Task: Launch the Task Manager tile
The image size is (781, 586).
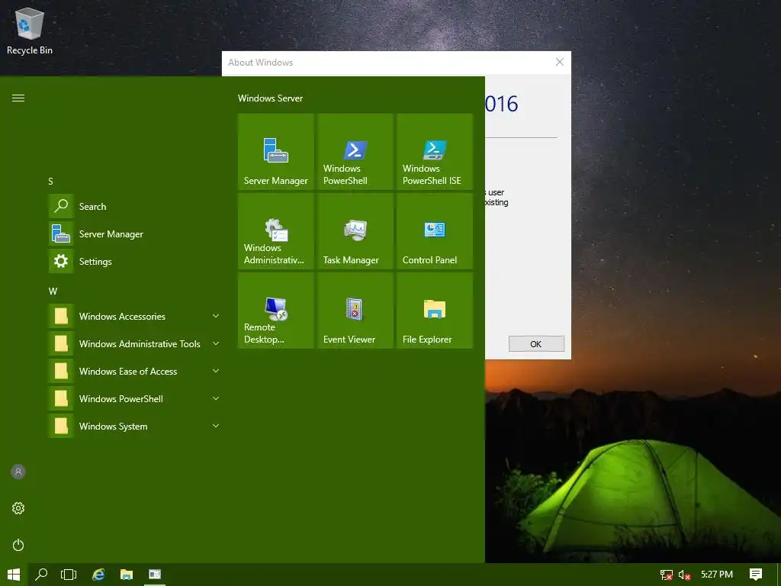Action: click(x=355, y=230)
